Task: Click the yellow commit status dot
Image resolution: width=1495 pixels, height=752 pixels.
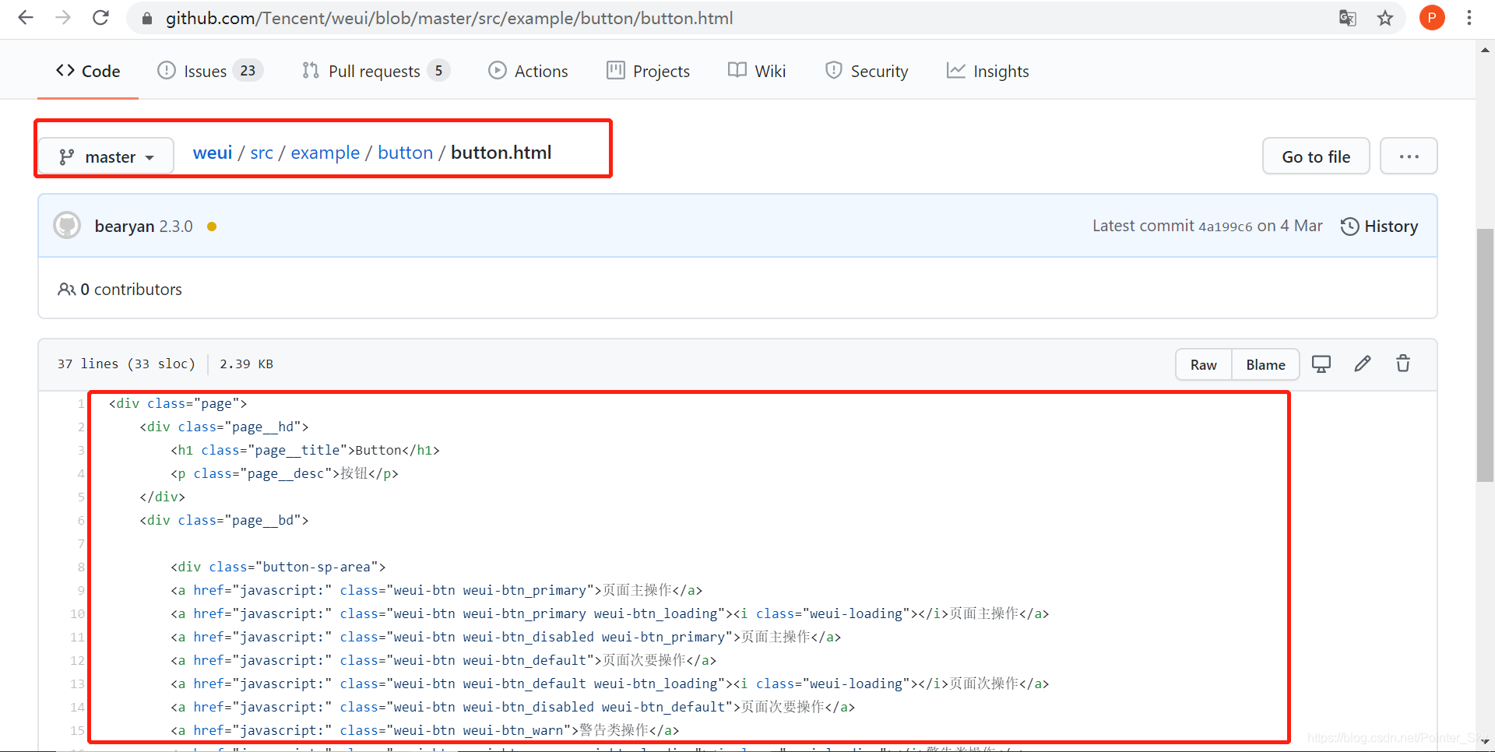Action: pyautogui.click(x=212, y=227)
